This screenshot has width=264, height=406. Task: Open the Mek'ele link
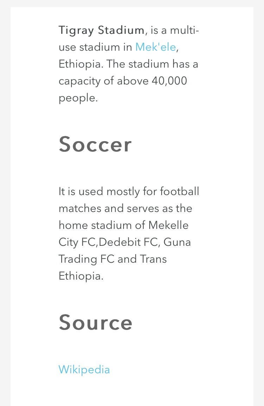pos(156,47)
